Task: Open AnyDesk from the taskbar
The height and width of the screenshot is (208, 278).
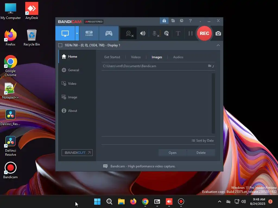Action: tap(169, 201)
